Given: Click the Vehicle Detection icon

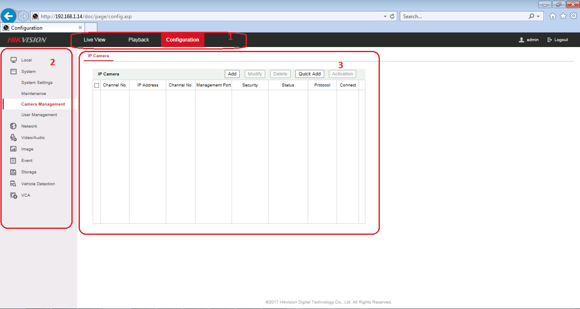Looking at the screenshot, I should tap(14, 184).
